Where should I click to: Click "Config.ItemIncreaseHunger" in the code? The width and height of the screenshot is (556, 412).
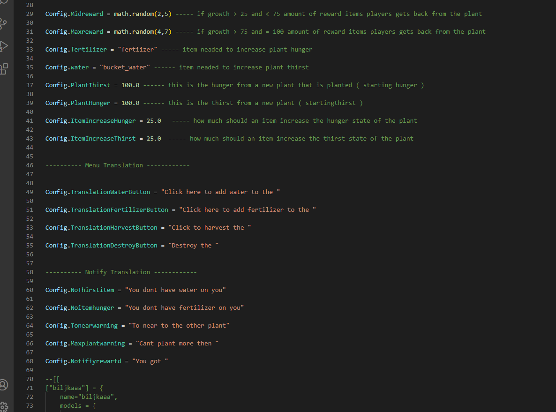pos(90,120)
